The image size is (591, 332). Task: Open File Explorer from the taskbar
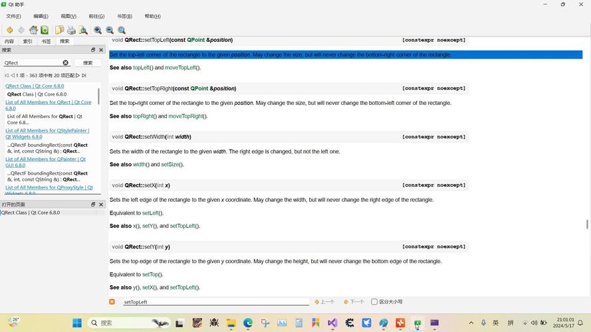(x=231, y=323)
